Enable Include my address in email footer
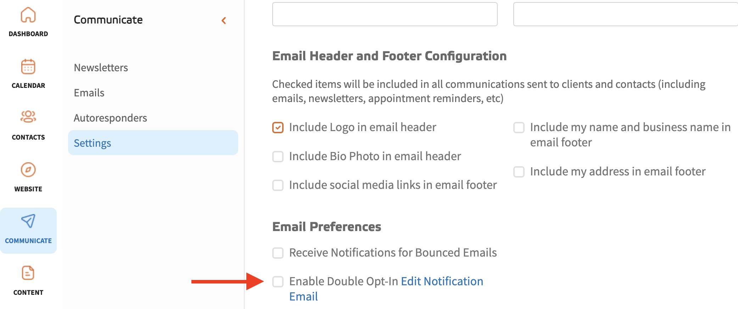This screenshot has height=309, width=738. (519, 172)
